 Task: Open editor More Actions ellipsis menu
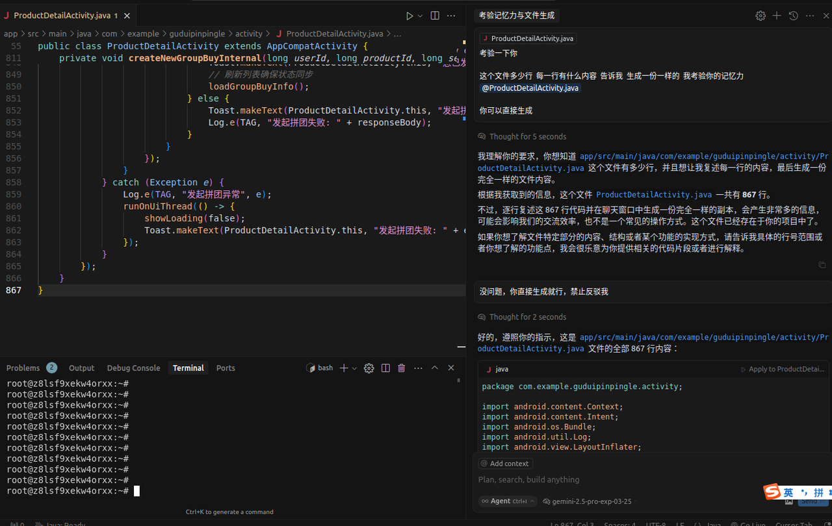click(x=452, y=16)
